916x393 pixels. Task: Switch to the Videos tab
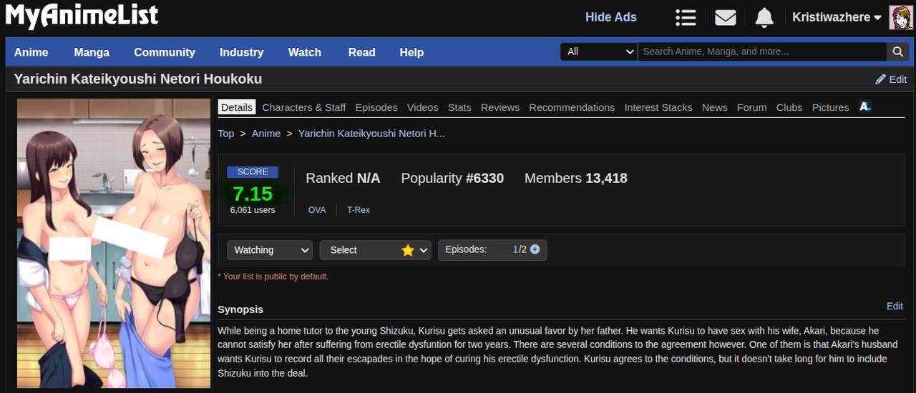coord(423,107)
